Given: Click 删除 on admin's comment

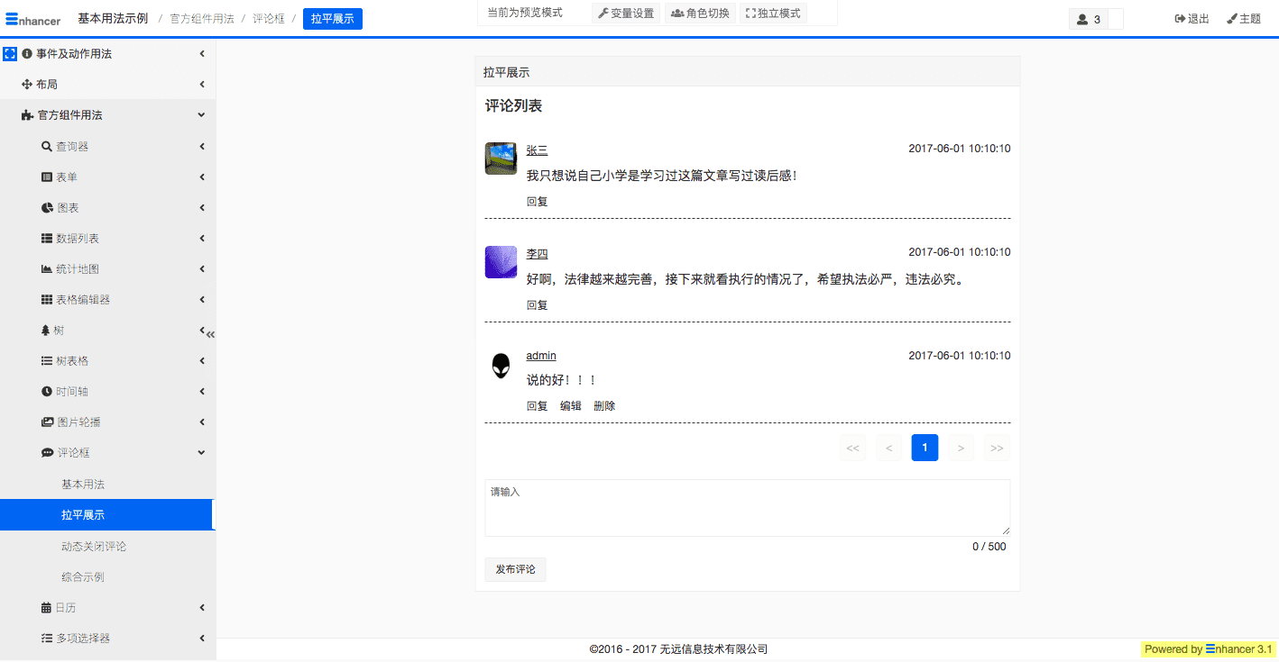Looking at the screenshot, I should tap(604, 406).
